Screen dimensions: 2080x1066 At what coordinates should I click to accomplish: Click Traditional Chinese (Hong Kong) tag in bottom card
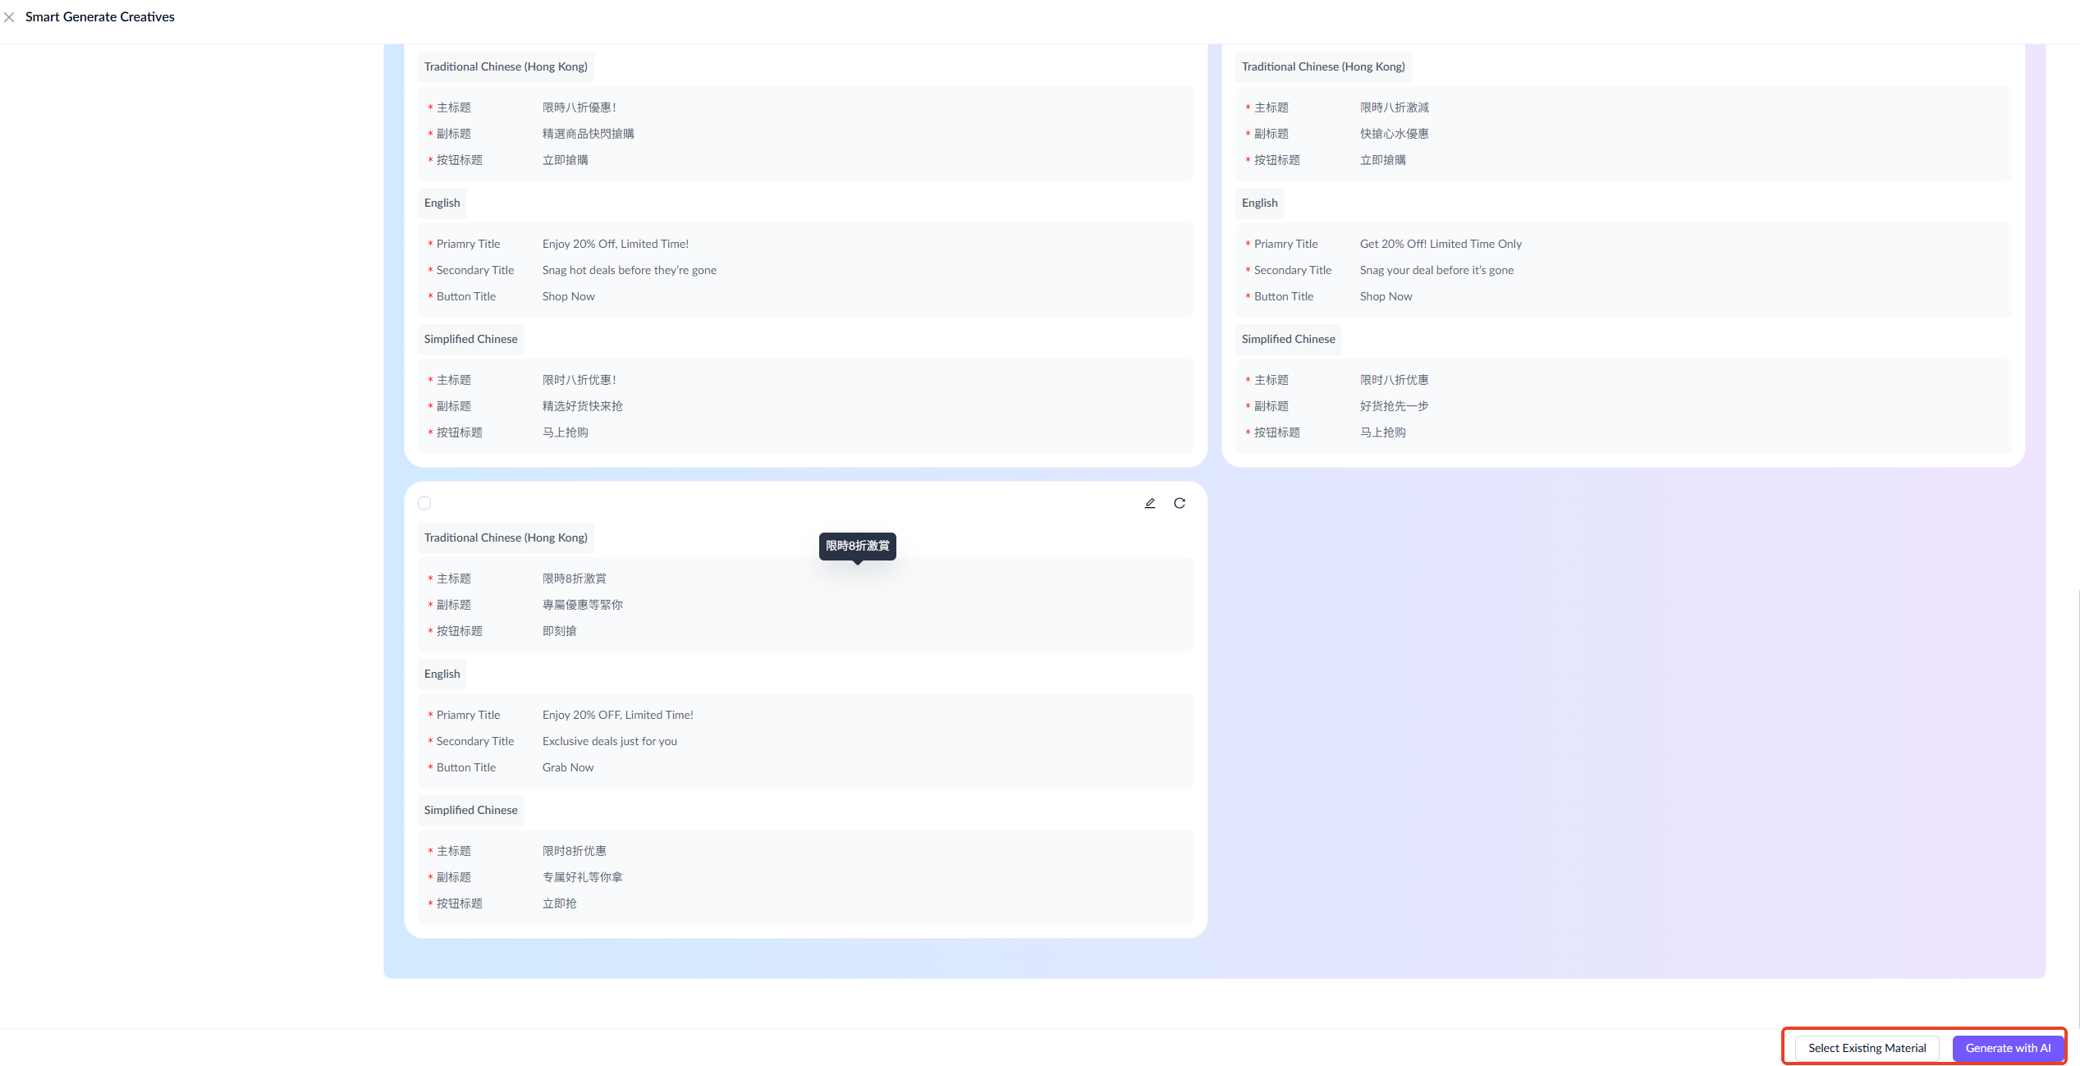506,538
